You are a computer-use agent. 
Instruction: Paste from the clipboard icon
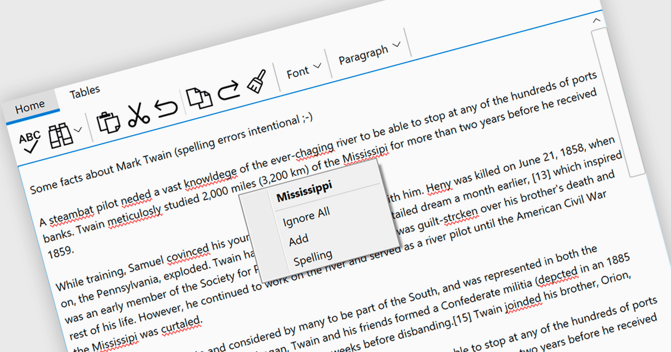point(109,121)
